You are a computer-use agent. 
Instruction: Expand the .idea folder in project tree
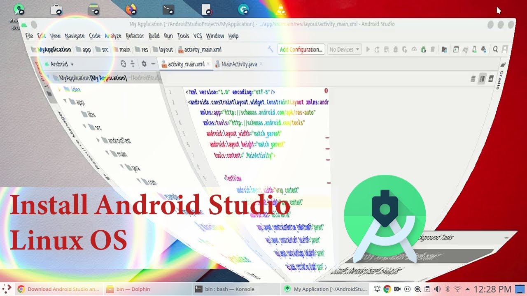(x=59, y=89)
